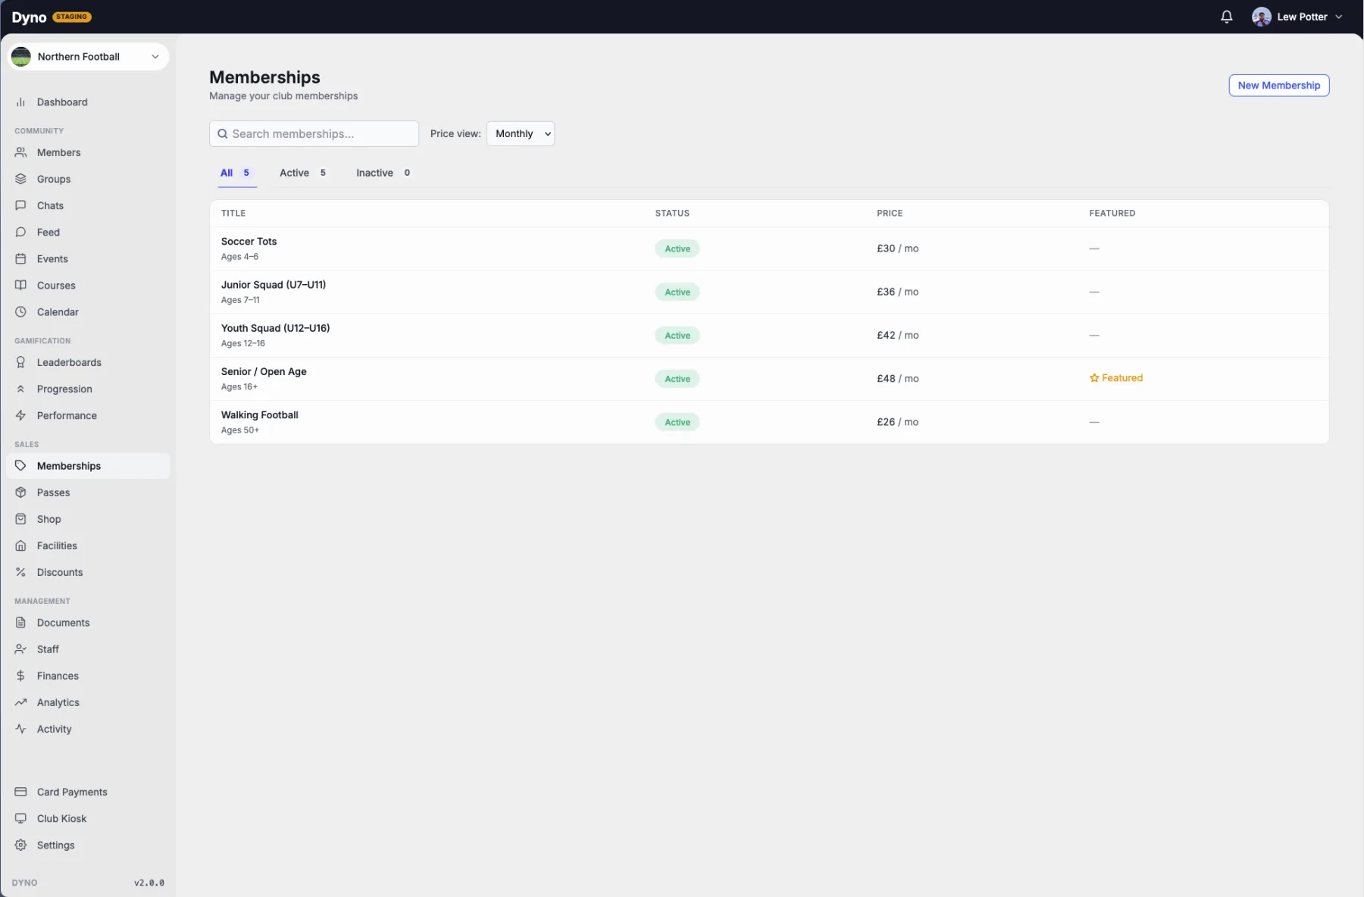1364x897 pixels.
Task: Click the Progression chevrons icon
Action: pos(20,389)
